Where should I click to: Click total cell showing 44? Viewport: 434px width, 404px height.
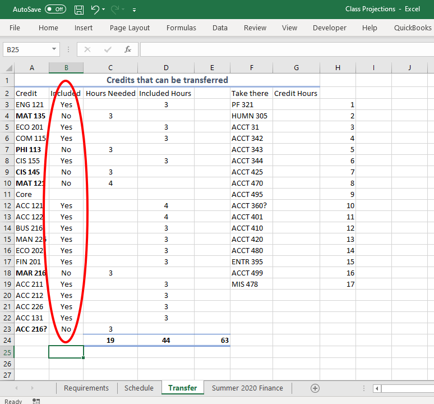point(166,340)
